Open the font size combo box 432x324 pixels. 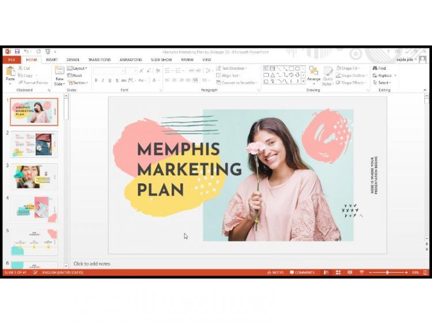[x=132, y=71]
